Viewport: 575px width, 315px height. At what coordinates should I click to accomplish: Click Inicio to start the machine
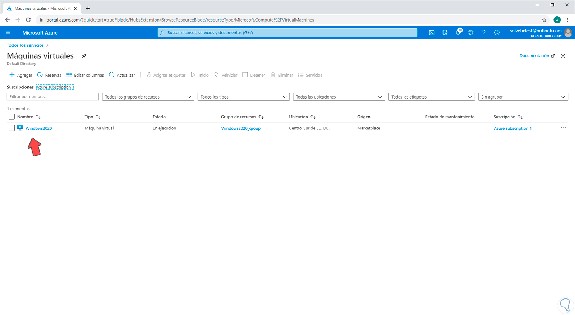pyautogui.click(x=200, y=75)
